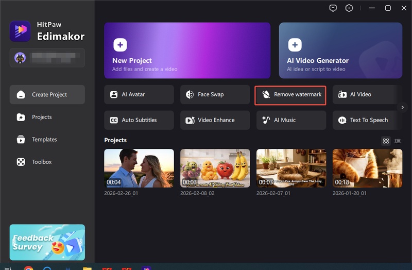Select the Remove watermark tool
412x270 pixels.
(290, 95)
